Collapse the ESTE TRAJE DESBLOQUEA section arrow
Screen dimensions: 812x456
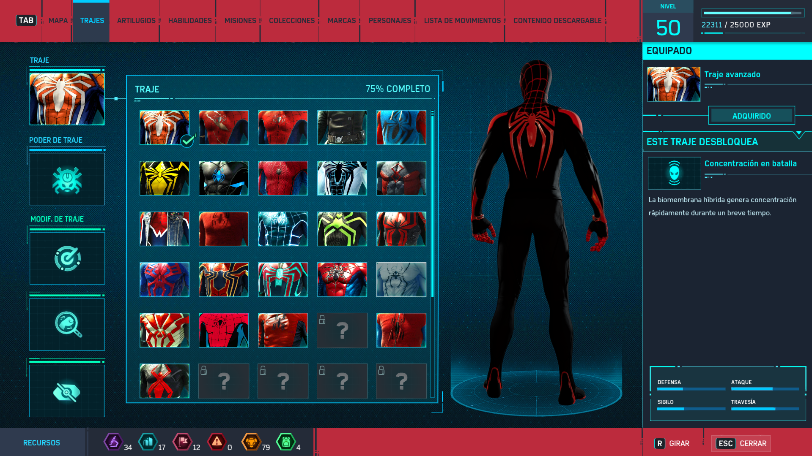click(x=799, y=135)
